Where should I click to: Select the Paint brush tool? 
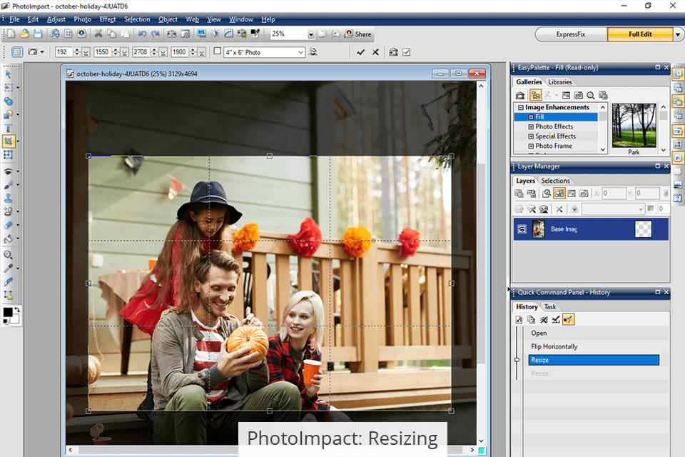coord(8,185)
